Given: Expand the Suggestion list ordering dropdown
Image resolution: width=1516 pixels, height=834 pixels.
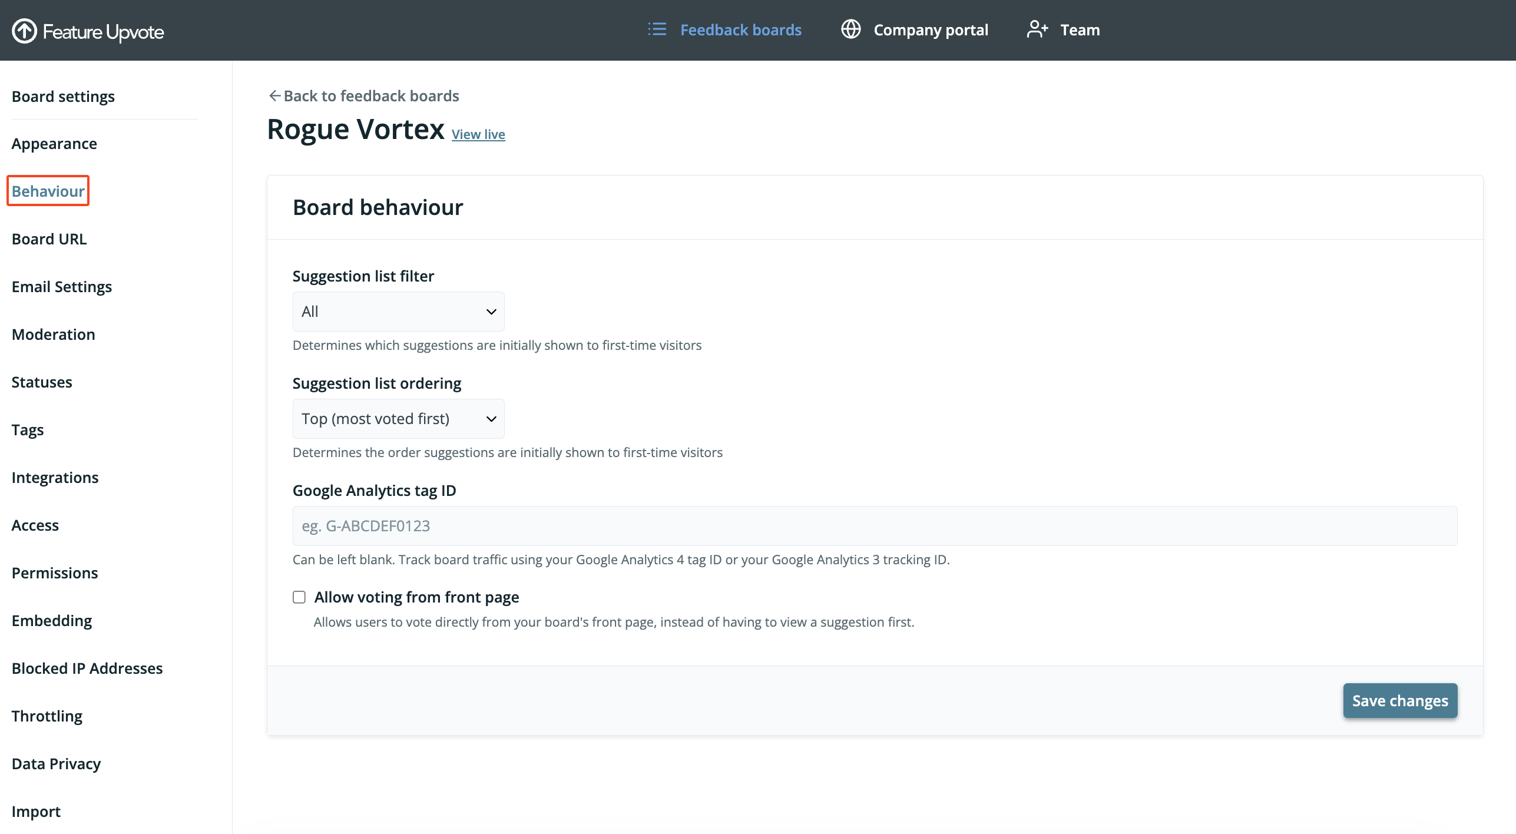Looking at the screenshot, I should (x=398, y=419).
